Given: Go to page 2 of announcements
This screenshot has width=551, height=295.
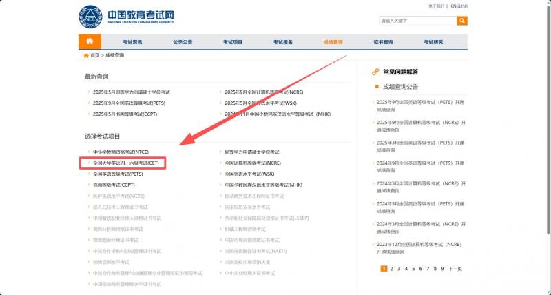Looking at the screenshot, I should point(391,269).
